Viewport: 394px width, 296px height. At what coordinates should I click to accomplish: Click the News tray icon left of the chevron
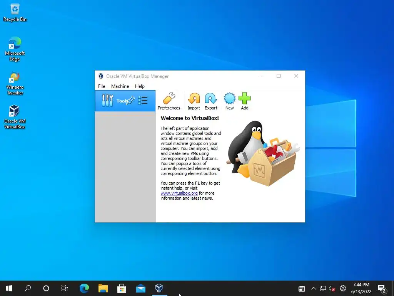click(x=302, y=289)
